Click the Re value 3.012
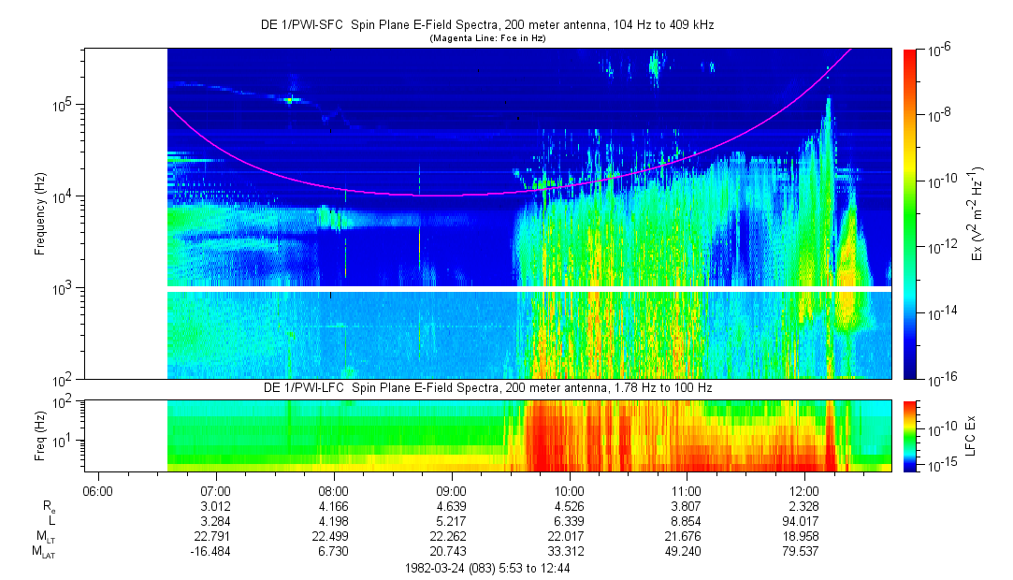 coord(216,506)
